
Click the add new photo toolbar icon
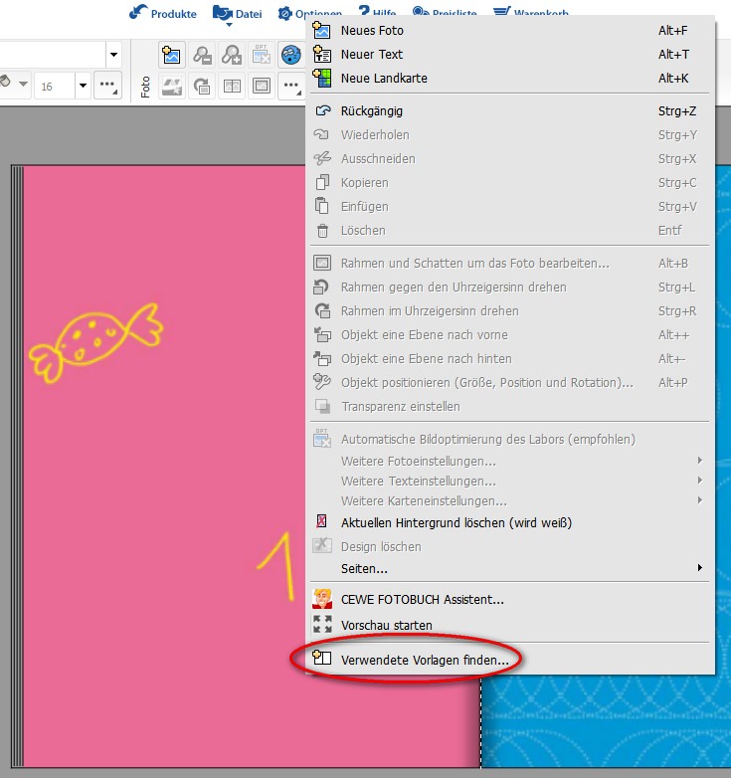[172, 56]
